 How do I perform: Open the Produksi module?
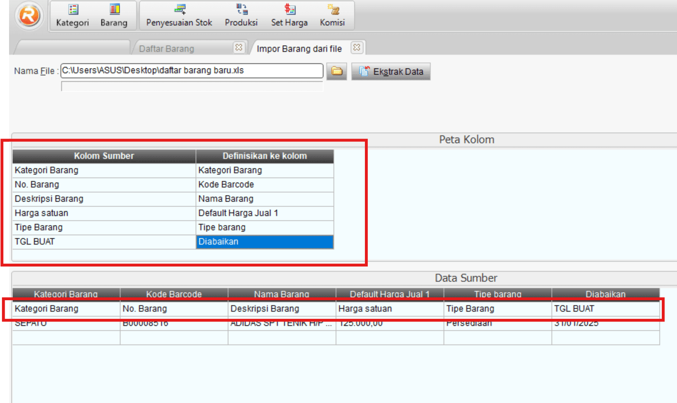(241, 15)
